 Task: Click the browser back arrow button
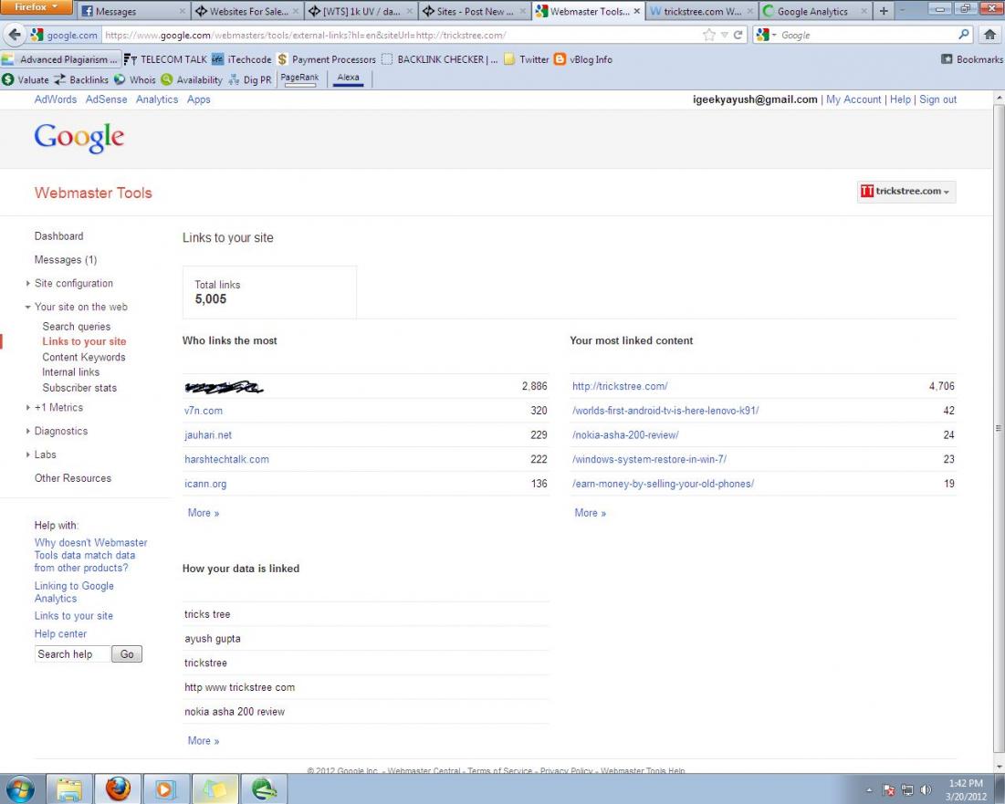(15, 35)
